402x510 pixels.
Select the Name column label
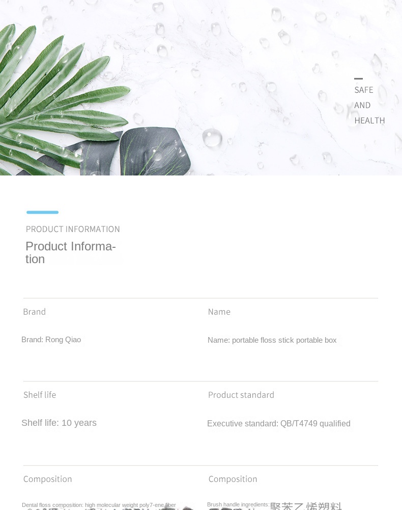pyautogui.click(x=219, y=312)
